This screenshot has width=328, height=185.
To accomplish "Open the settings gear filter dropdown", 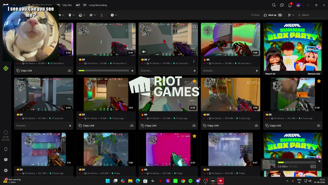I will [x=114, y=15].
